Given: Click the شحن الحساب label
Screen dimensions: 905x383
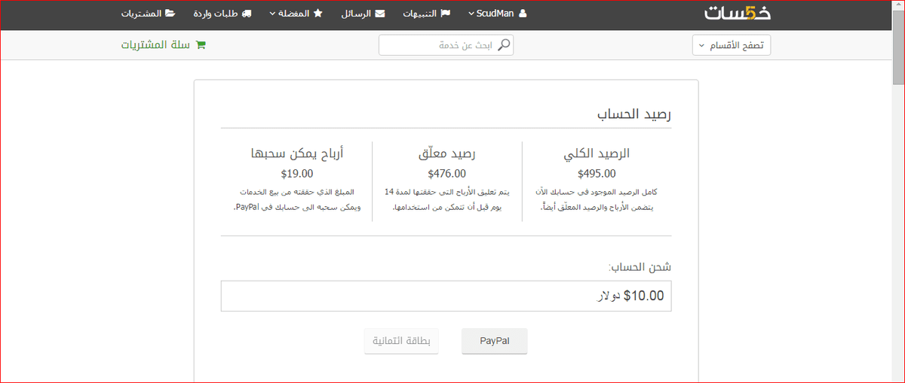Looking at the screenshot, I should [640, 267].
